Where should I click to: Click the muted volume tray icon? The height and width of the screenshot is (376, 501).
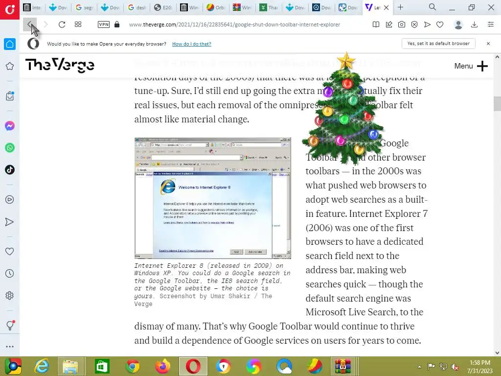[455, 367]
